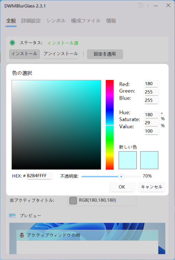Screen dimensions: 175x260
Task: Click the プレビュー label
Action: (30, 215)
